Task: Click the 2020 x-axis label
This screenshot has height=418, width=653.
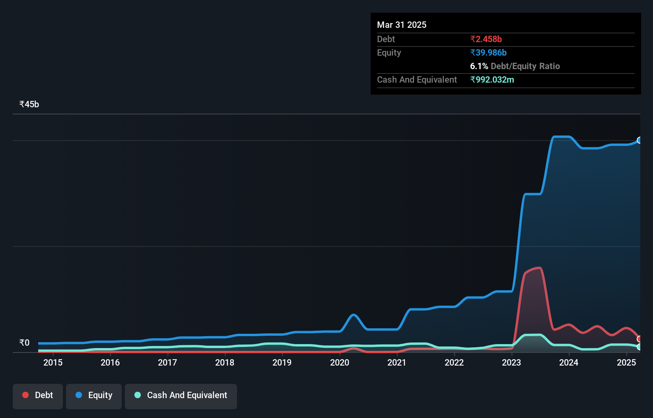Action: click(x=340, y=362)
